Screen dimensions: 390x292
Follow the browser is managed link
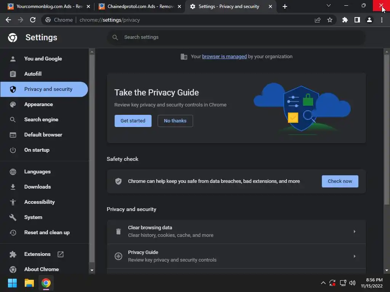click(x=224, y=57)
